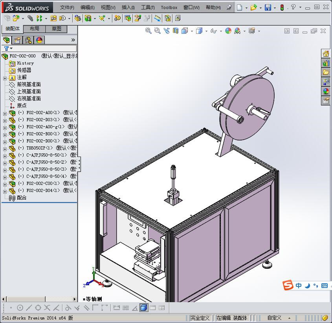
Task: Open the DisplayManager tab icon
Action: click(39, 40)
